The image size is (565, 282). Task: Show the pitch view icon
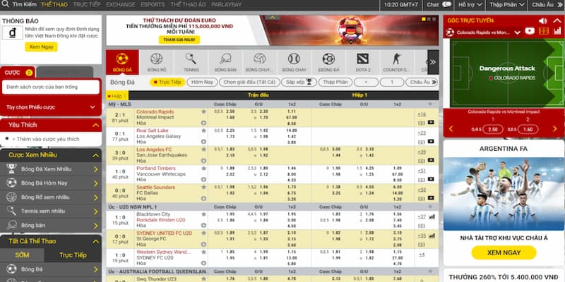click(543, 31)
